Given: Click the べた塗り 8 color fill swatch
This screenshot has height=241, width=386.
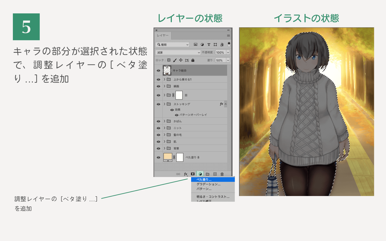Looking at the screenshot, I should click(168, 157).
